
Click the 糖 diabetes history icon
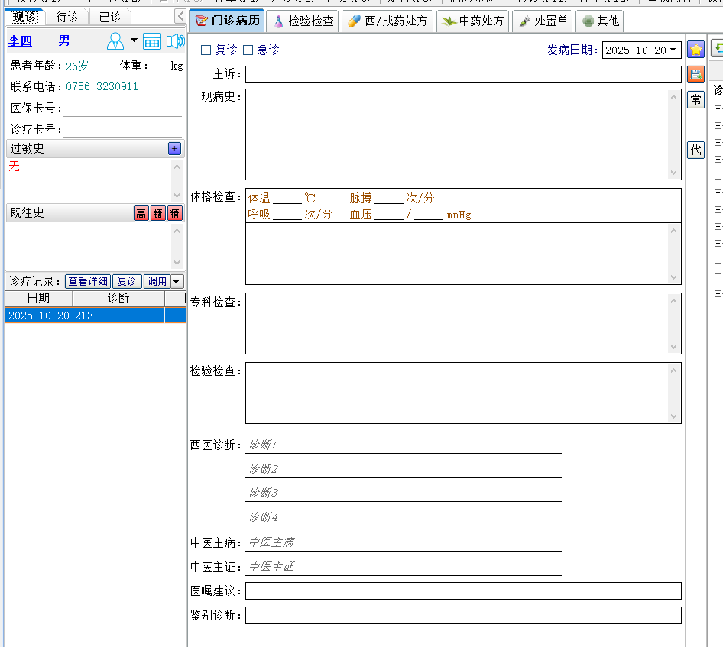click(x=158, y=213)
